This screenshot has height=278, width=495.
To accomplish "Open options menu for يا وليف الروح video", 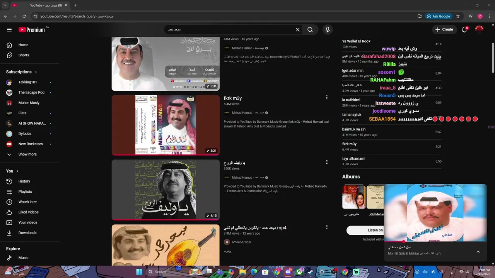I will coord(327,162).
